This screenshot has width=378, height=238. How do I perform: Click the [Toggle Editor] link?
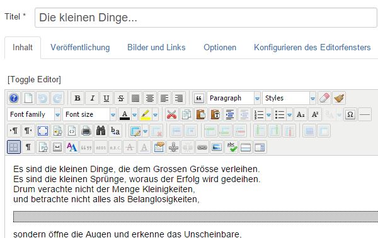(x=34, y=79)
